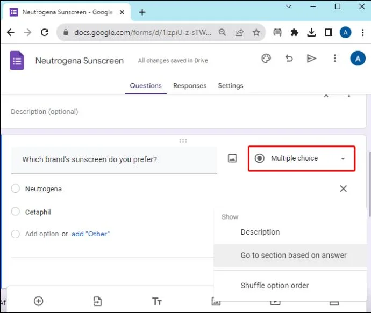Click the screenshot capture extension icon
The height and width of the screenshot is (313, 371).
coord(277,32)
